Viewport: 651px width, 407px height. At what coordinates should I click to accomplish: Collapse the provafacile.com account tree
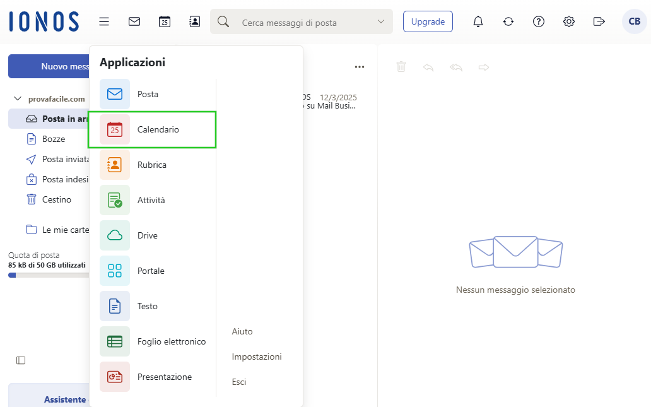pos(17,99)
